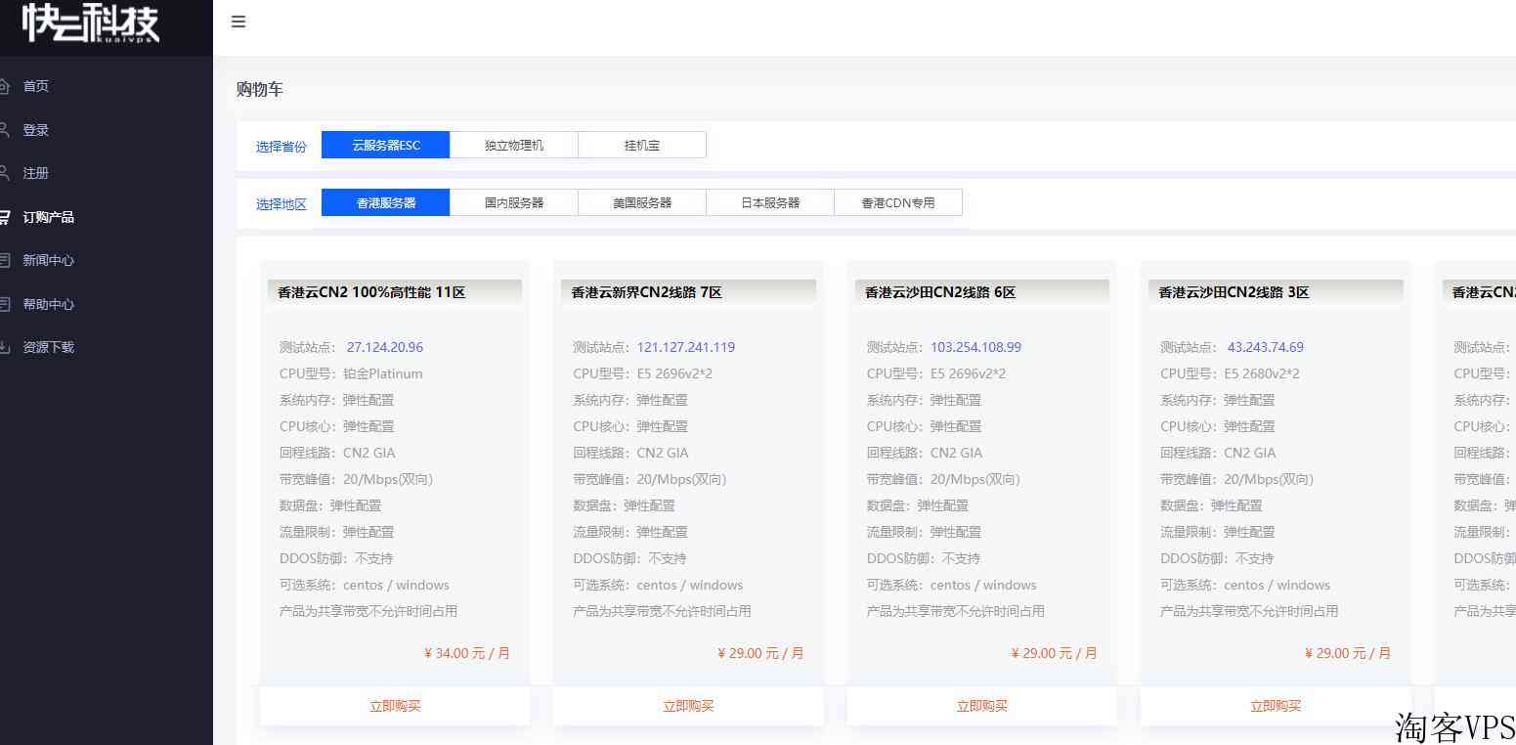1516x745 pixels.
Task: Open test site link 43.243.74.69
Action: coord(1266,347)
